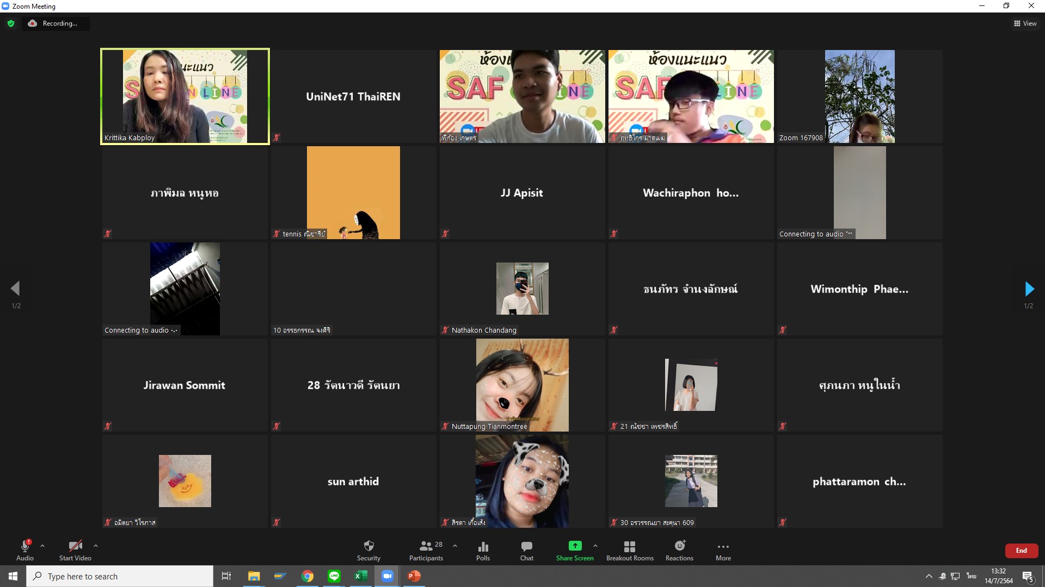Open the Reactions menu
Image resolution: width=1045 pixels, height=587 pixels.
pos(679,549)
